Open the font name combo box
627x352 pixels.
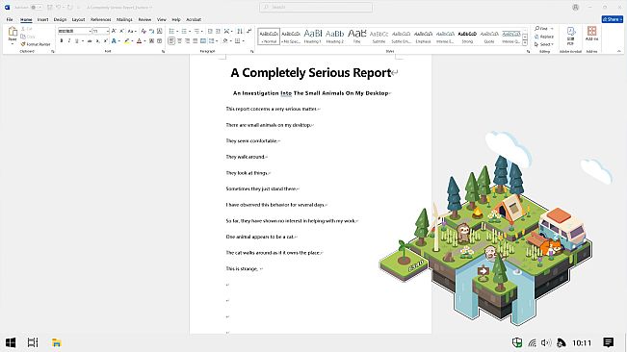coord(75,31)
